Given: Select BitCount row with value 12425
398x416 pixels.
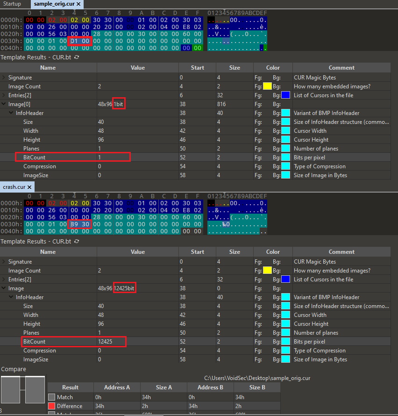Looking at the screenshot, I should [70, 342].
